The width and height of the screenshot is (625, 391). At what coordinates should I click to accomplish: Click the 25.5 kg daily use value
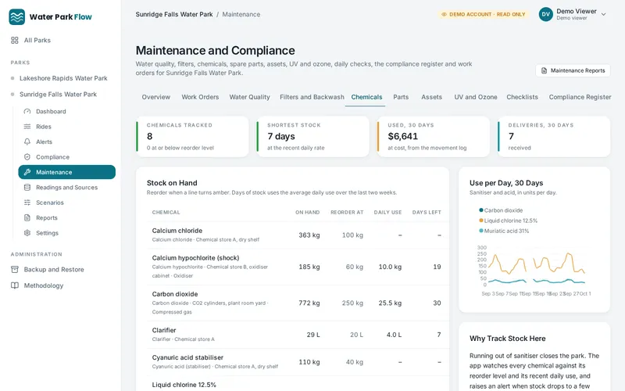coord(390,303)
